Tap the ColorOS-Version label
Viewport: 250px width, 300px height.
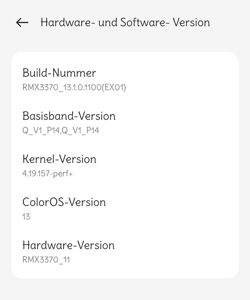click(64, 202)
